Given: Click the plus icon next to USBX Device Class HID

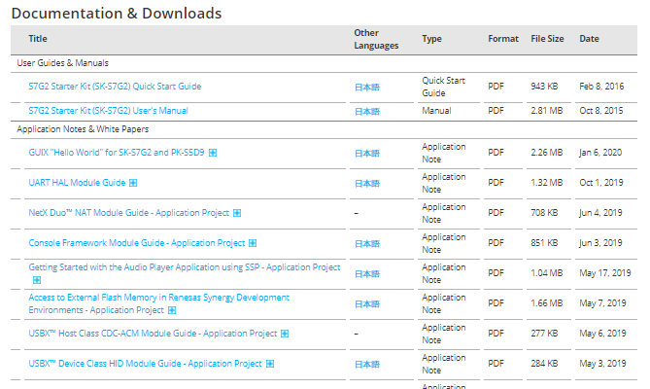Looking at the screenshot, I should [270, 364].
